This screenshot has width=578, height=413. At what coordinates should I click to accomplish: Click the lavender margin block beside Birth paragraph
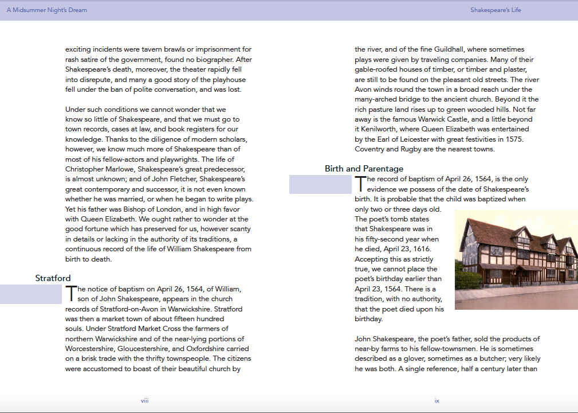click(x=320, y=184)
